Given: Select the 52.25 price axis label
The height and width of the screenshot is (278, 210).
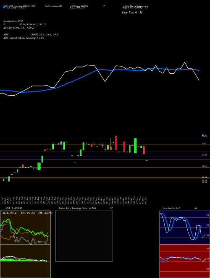Looking at the screenshot, I should point(205,155).
